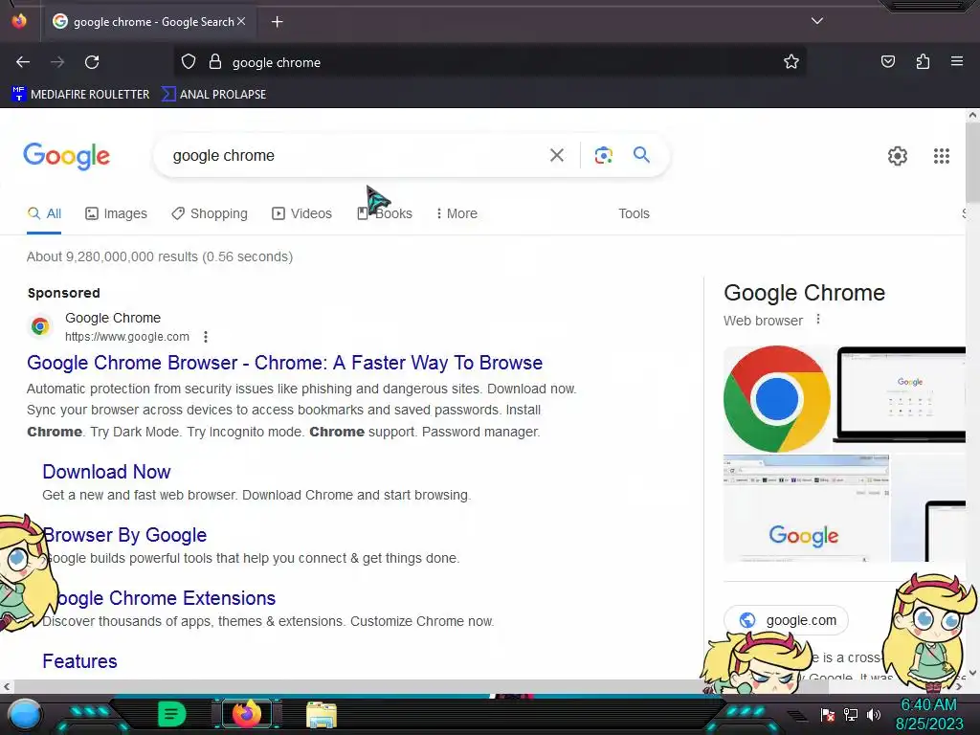Viewport: 980px width, 735px height.
Task: Switch to the Images tab
Action: click(116, 213)
